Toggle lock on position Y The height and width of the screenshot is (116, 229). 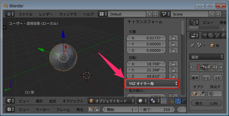[173, 44]
